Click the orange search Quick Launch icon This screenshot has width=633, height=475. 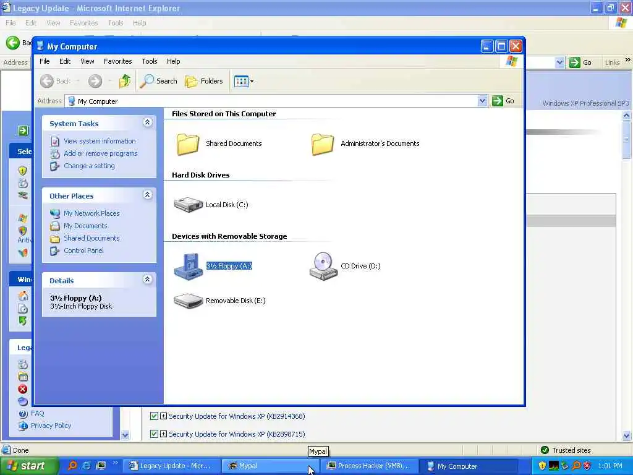72,466
